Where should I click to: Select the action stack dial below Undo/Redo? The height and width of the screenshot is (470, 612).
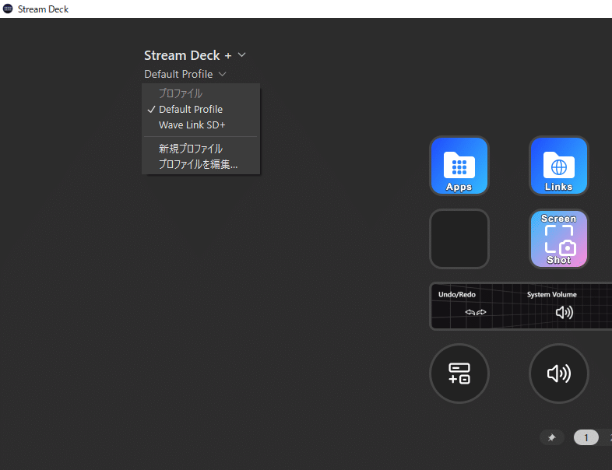[459, 374]
